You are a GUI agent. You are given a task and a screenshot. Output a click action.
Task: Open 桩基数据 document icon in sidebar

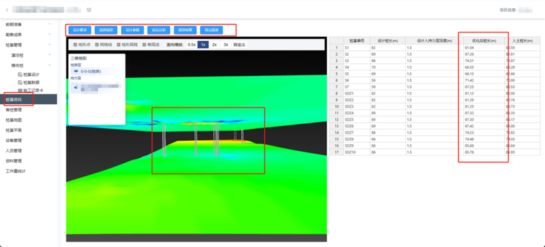[x=20, y=82]
